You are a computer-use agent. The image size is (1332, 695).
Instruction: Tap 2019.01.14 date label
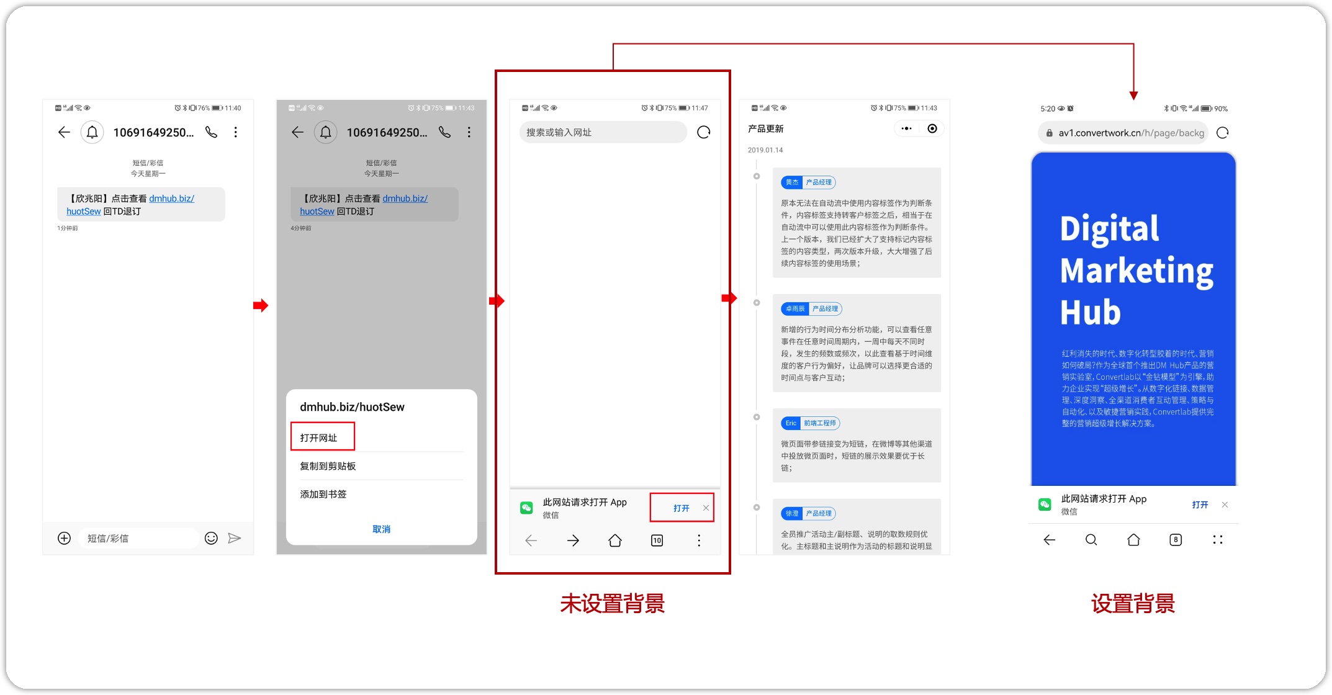[x=765, y=150]
